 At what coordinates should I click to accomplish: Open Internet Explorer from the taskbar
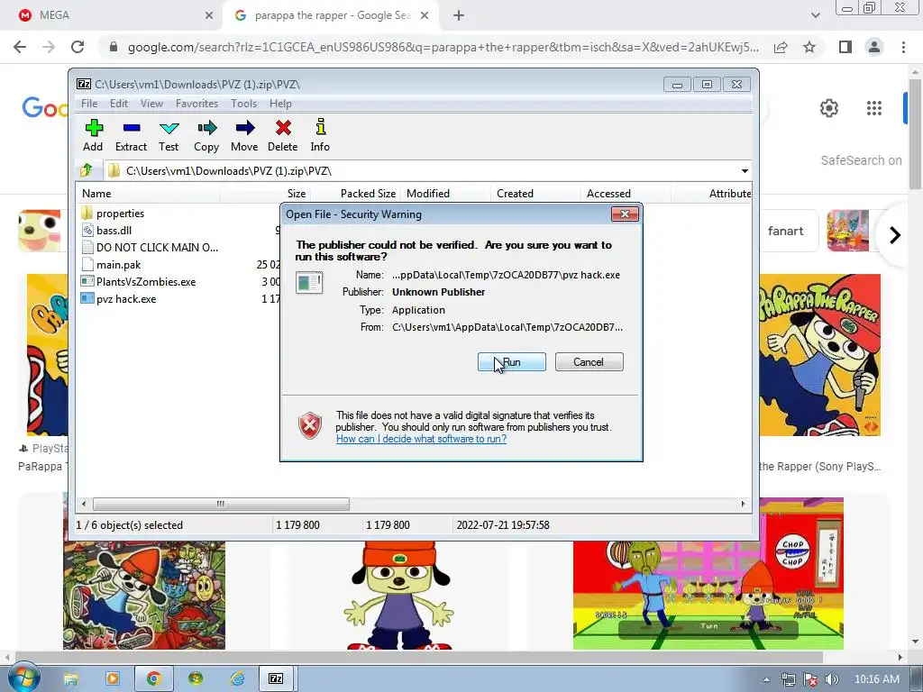pos(237,679)
